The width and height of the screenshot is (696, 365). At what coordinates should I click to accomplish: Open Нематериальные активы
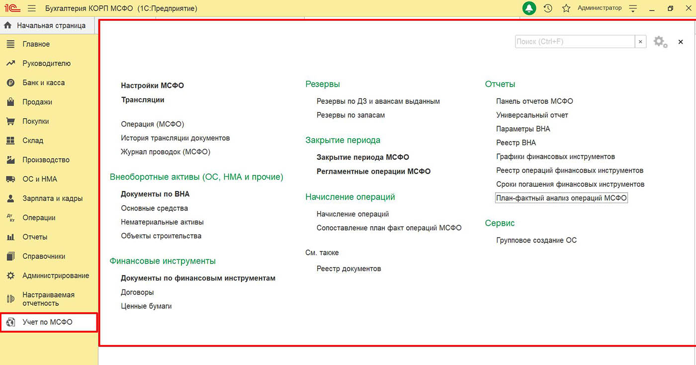163,222
